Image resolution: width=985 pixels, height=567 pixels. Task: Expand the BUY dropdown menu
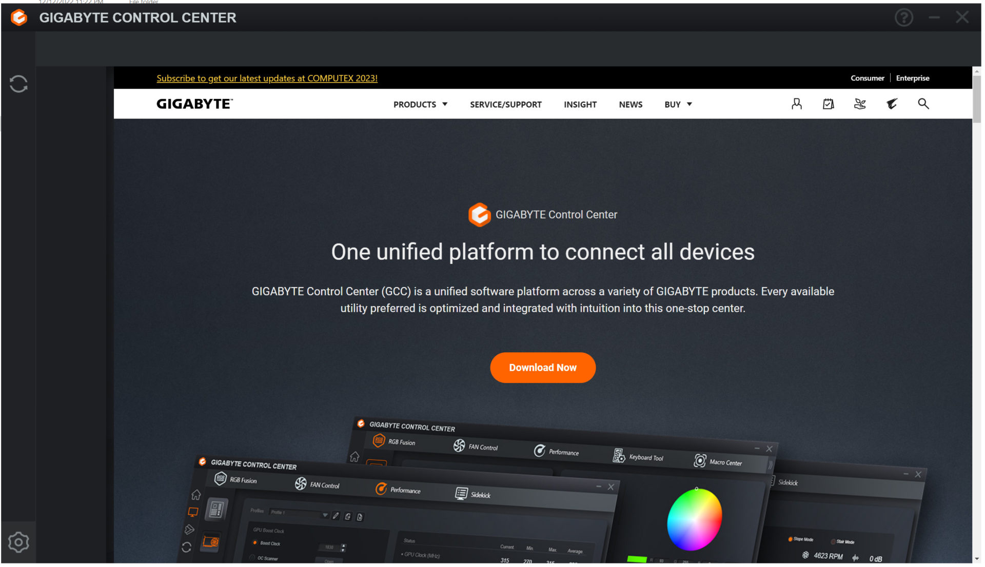678,105
